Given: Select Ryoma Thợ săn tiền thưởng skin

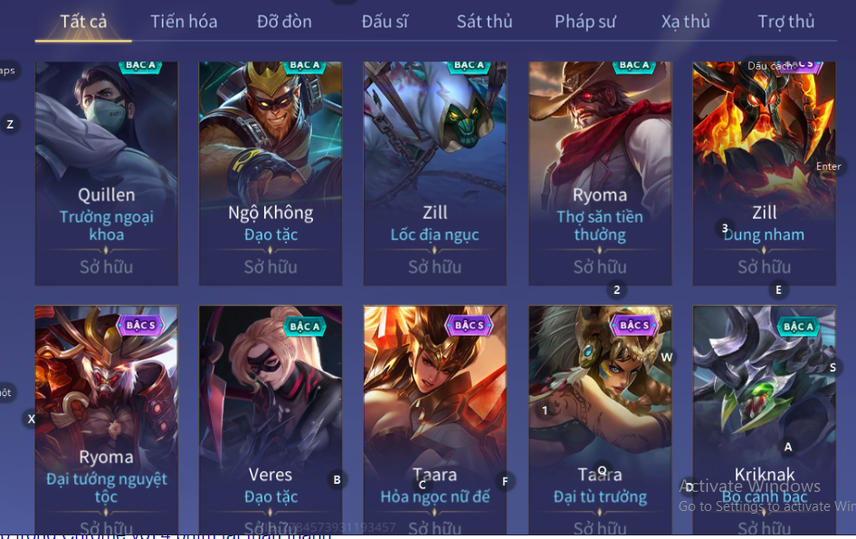Looking at the screenshot, I should [600, 173].
